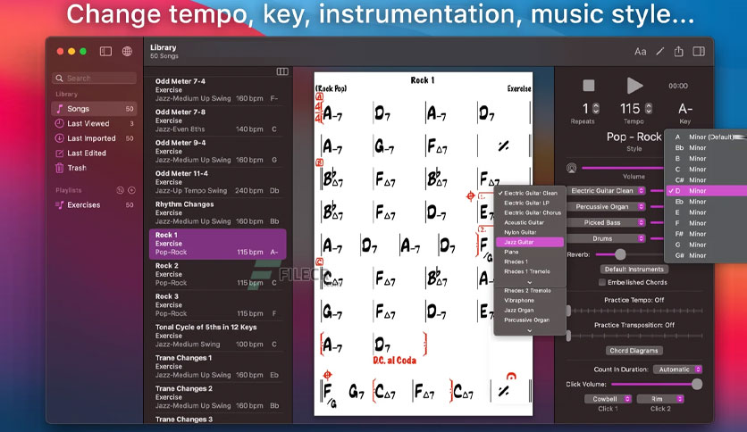This screenshot has height=432, width=747.
Task: Toggle the right inspector panel icon
Action: click(699, 52)
